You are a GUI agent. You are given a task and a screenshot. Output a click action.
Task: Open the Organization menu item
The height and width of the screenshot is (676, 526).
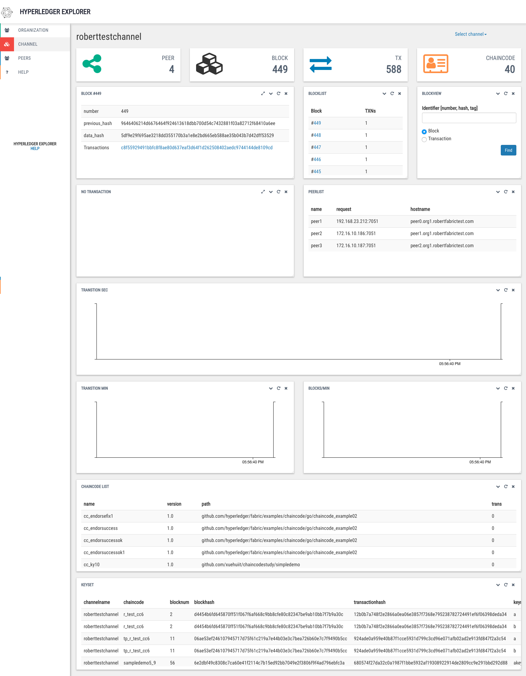point(35,30)
